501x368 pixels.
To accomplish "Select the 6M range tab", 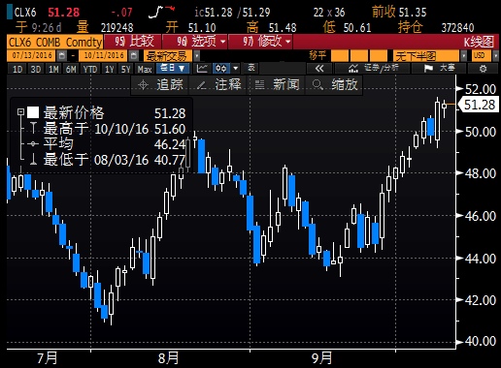I will (x=71, y=69).
